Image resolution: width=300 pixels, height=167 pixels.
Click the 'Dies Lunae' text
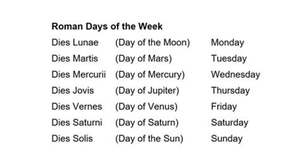click(75, 42)
